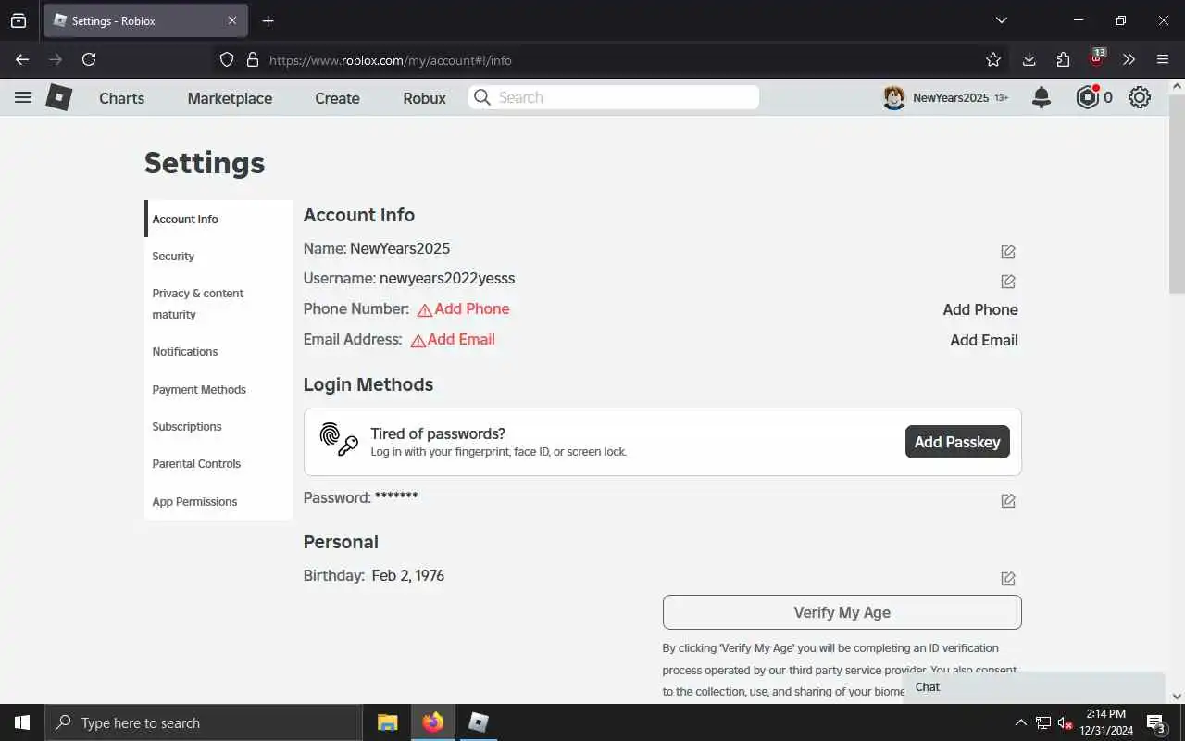Open Create in top navigation
This screenshot has height=741, width=1185.
(x=337, y=98)
